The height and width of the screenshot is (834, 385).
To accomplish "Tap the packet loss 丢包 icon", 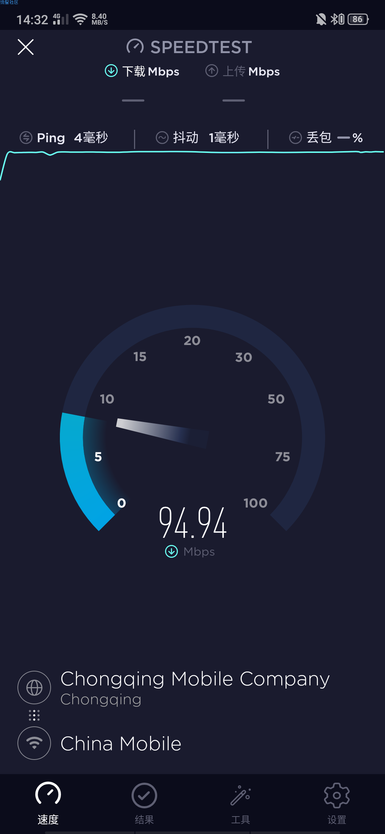I will 296,138.
